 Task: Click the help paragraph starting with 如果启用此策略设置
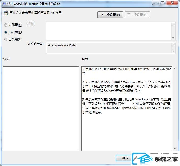[127, 86]
